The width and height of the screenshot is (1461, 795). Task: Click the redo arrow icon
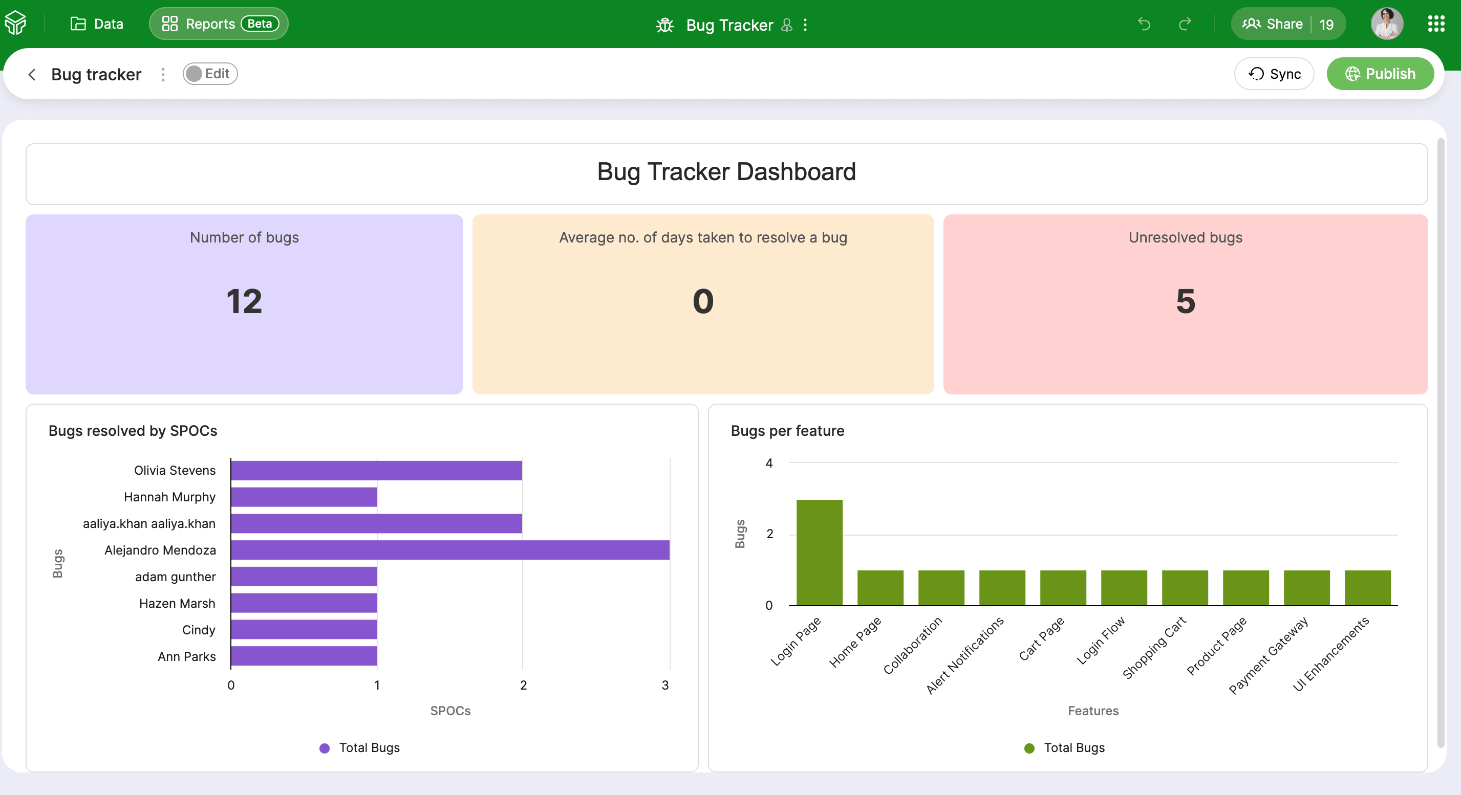click(x=1185, y=24)
